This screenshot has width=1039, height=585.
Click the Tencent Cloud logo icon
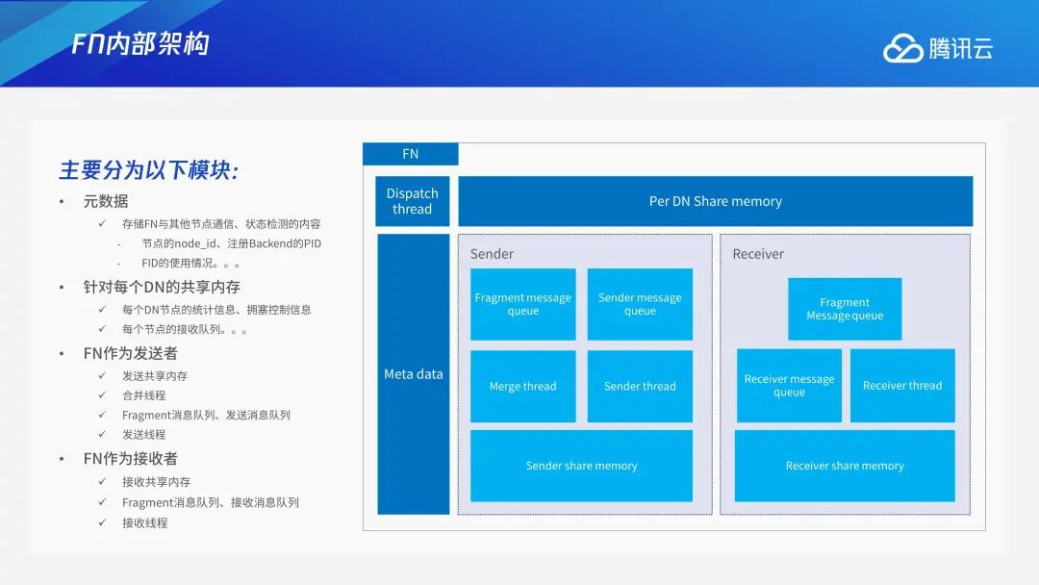coord(902,48)
